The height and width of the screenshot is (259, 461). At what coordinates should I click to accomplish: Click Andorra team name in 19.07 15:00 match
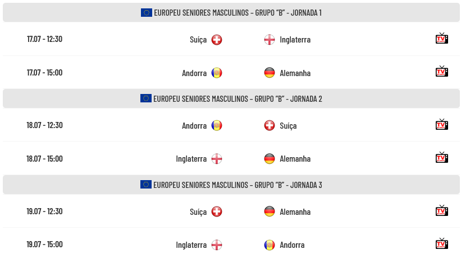tap(292, 245)
